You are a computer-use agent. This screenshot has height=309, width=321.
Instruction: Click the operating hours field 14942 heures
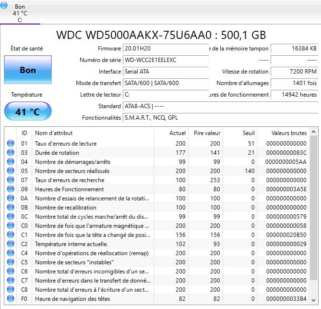click(295, 95)
